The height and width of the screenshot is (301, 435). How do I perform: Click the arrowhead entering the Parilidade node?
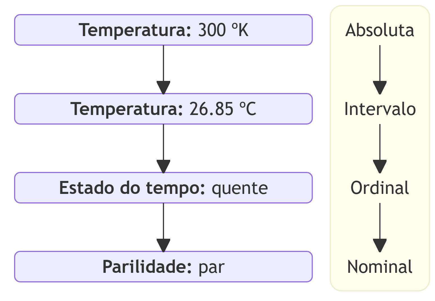tap(163, 245)
